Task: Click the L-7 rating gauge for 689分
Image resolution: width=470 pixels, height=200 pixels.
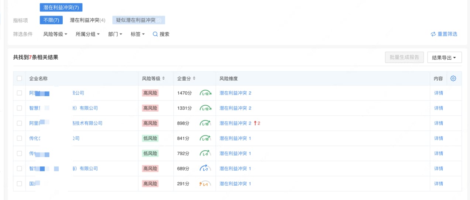Action: coord(205,169)
